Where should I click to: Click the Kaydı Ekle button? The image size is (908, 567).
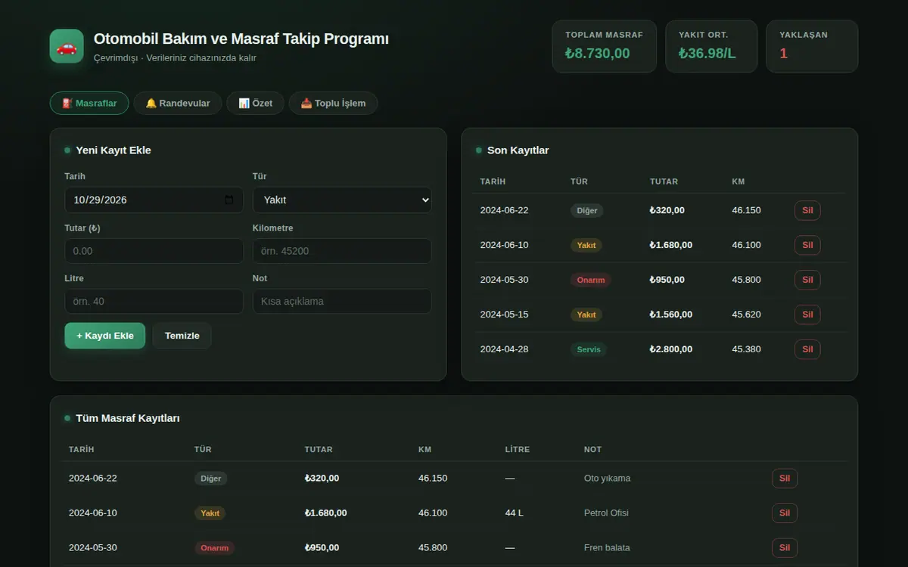tap(105, 336)
